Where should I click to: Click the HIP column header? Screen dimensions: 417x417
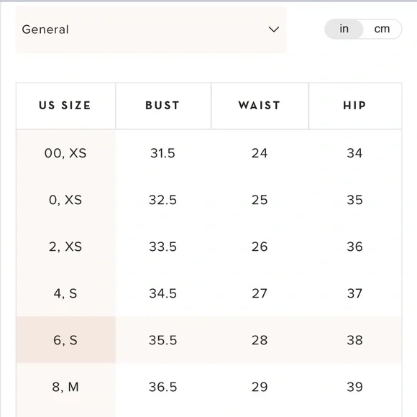355,106
